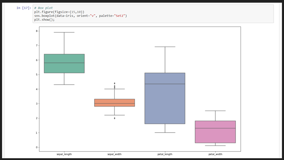Place cursor in the plt.figure code line
The width and height of the screenshot is (284, 160).
tap(59, 12)
